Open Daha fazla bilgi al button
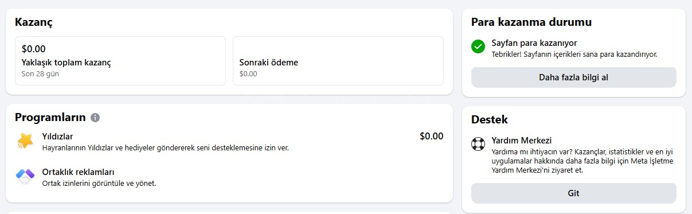Image resolution: width=692 pixels, height=214 pixels. click(573, 77)
